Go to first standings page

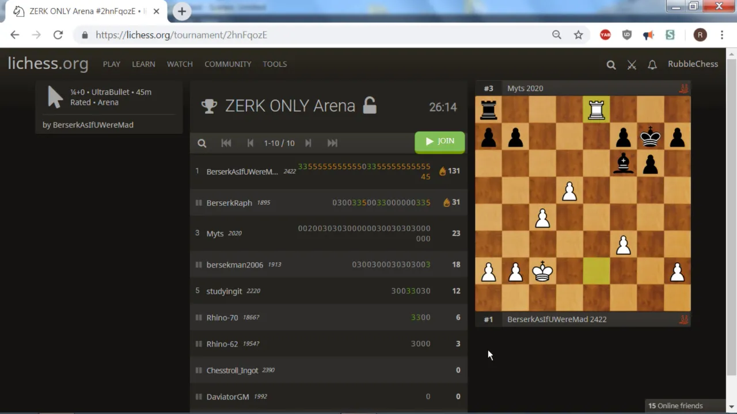[226, 143]
